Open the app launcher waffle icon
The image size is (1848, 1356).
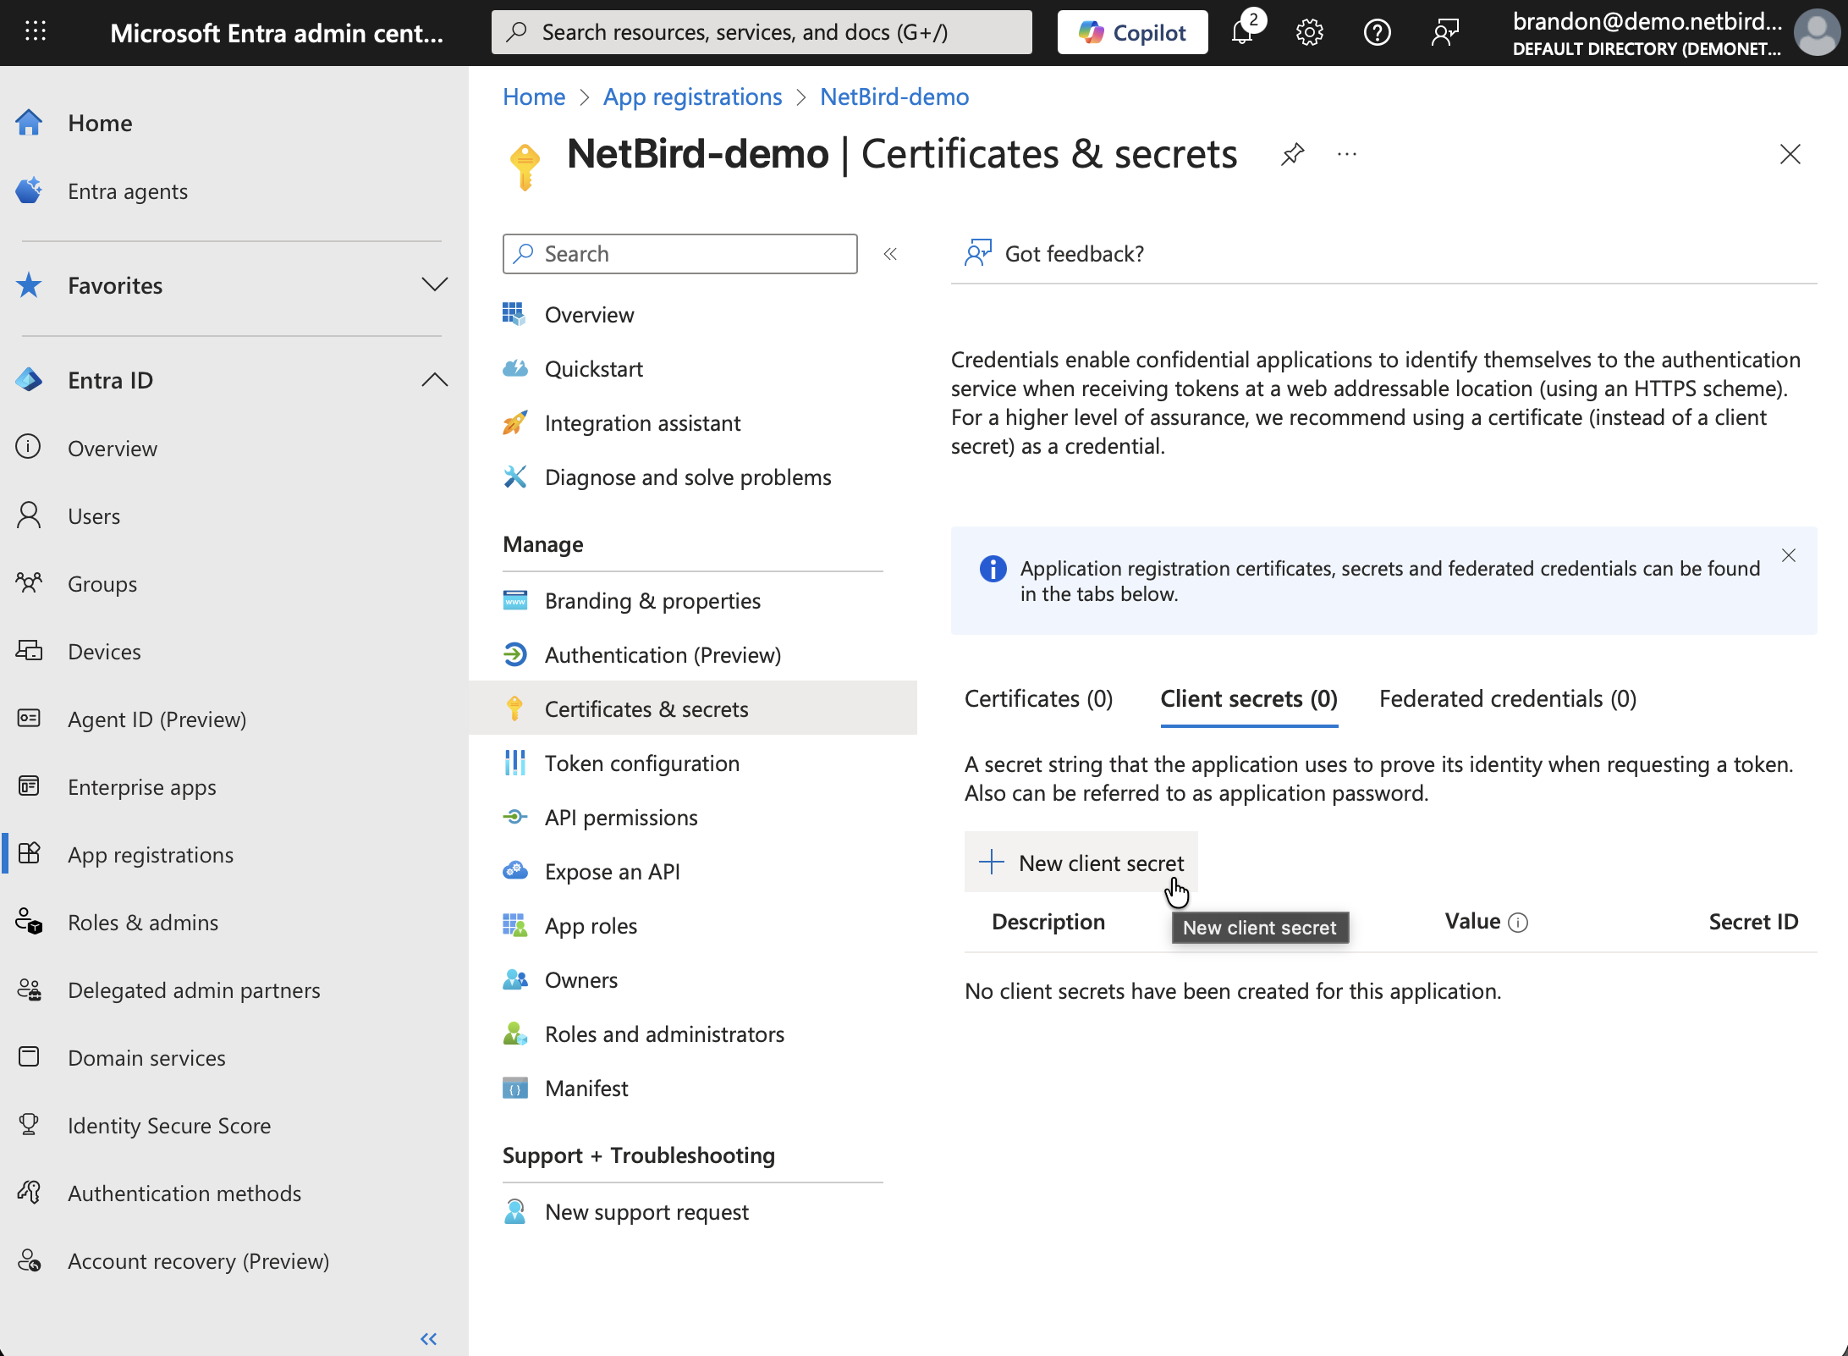pyautogui.click(x=36, y=32)
